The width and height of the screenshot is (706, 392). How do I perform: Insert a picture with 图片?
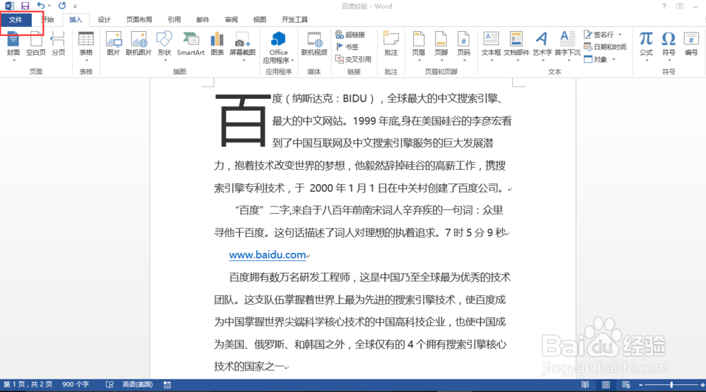114,44
